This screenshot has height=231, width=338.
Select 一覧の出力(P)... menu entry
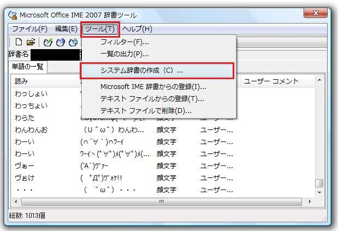(x=124, y=54)
